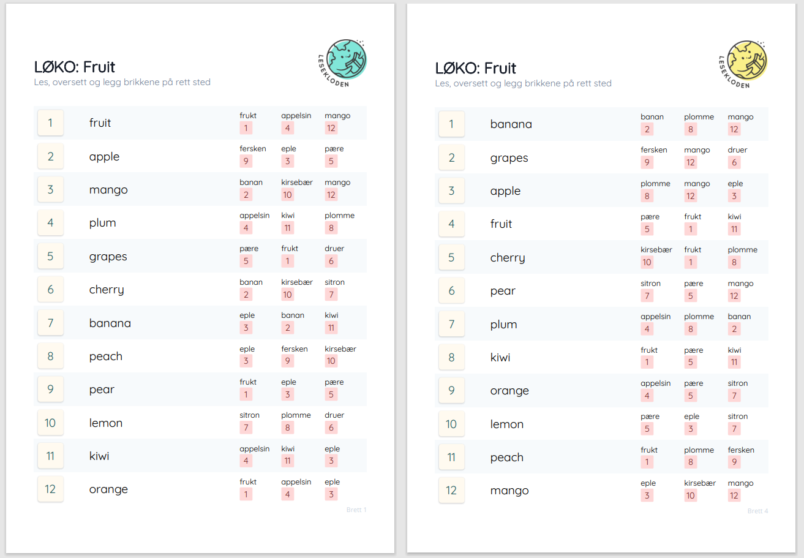
Task: Click the yellow Lesekloden globe logo
Action: tap(747, 61)
